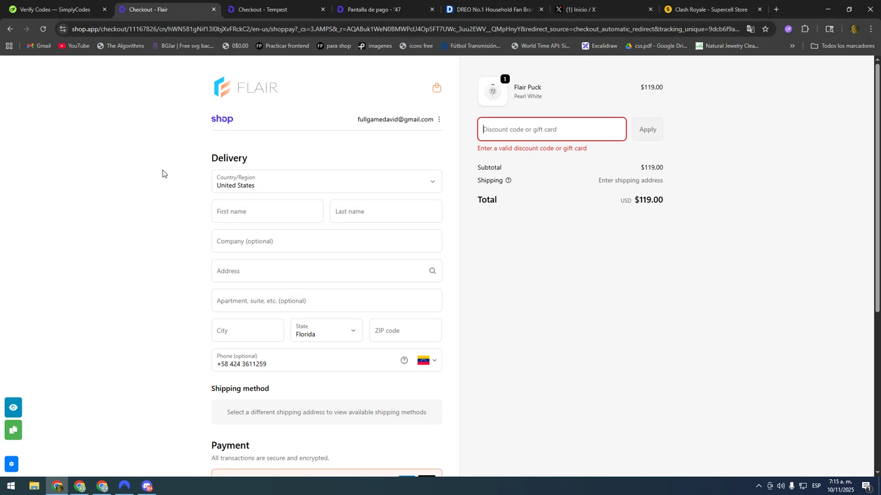
Task: Click the phone number help icon
Action: click(404, 360)
